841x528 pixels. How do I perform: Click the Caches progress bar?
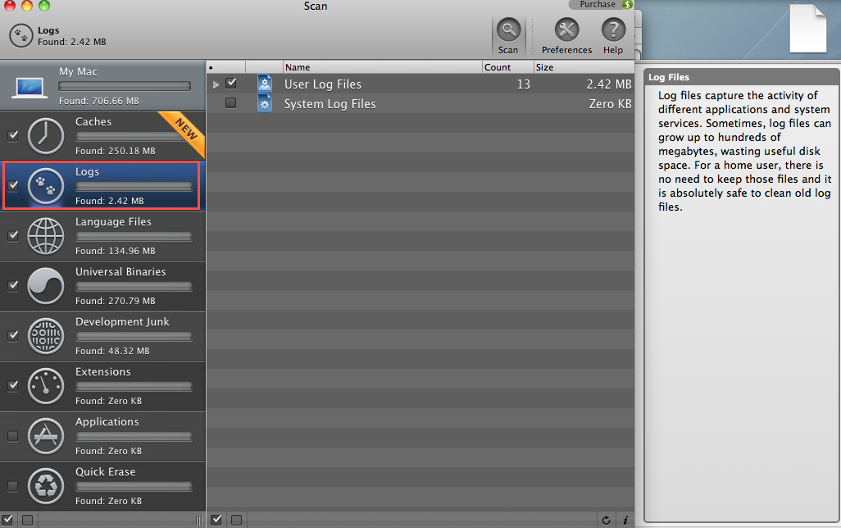pos(134,136)
